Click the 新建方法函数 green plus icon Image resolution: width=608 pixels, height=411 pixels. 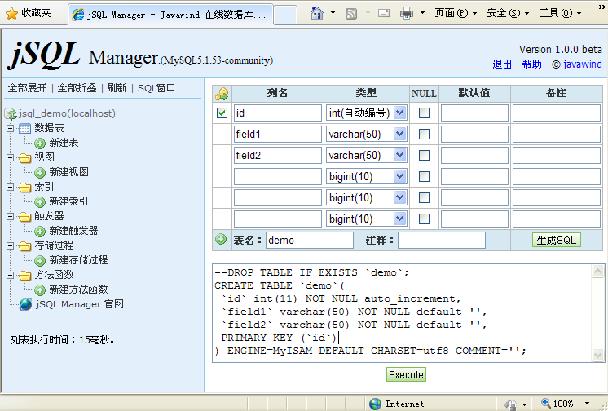pyautogui.click(x=40, y=290)
